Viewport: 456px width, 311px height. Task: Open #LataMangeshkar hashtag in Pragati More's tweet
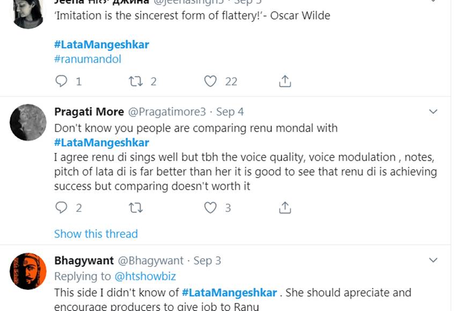coord(101,143)
